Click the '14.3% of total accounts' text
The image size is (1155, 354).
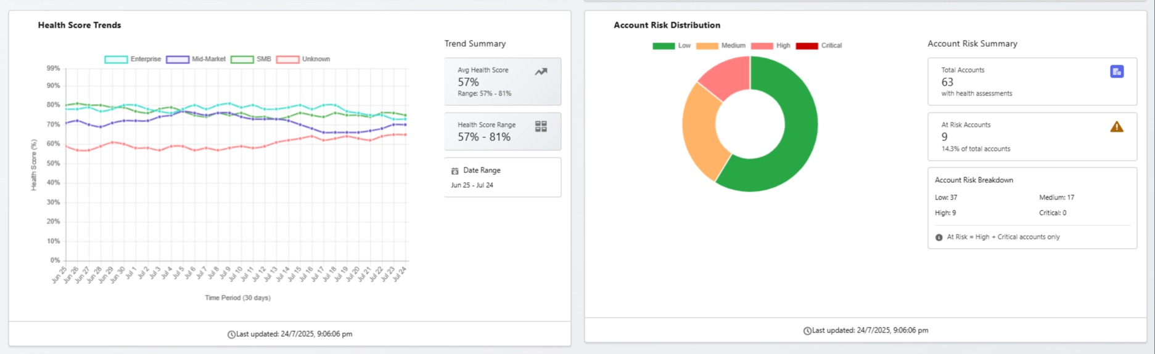pyautogui.click(x=976, y=149)
